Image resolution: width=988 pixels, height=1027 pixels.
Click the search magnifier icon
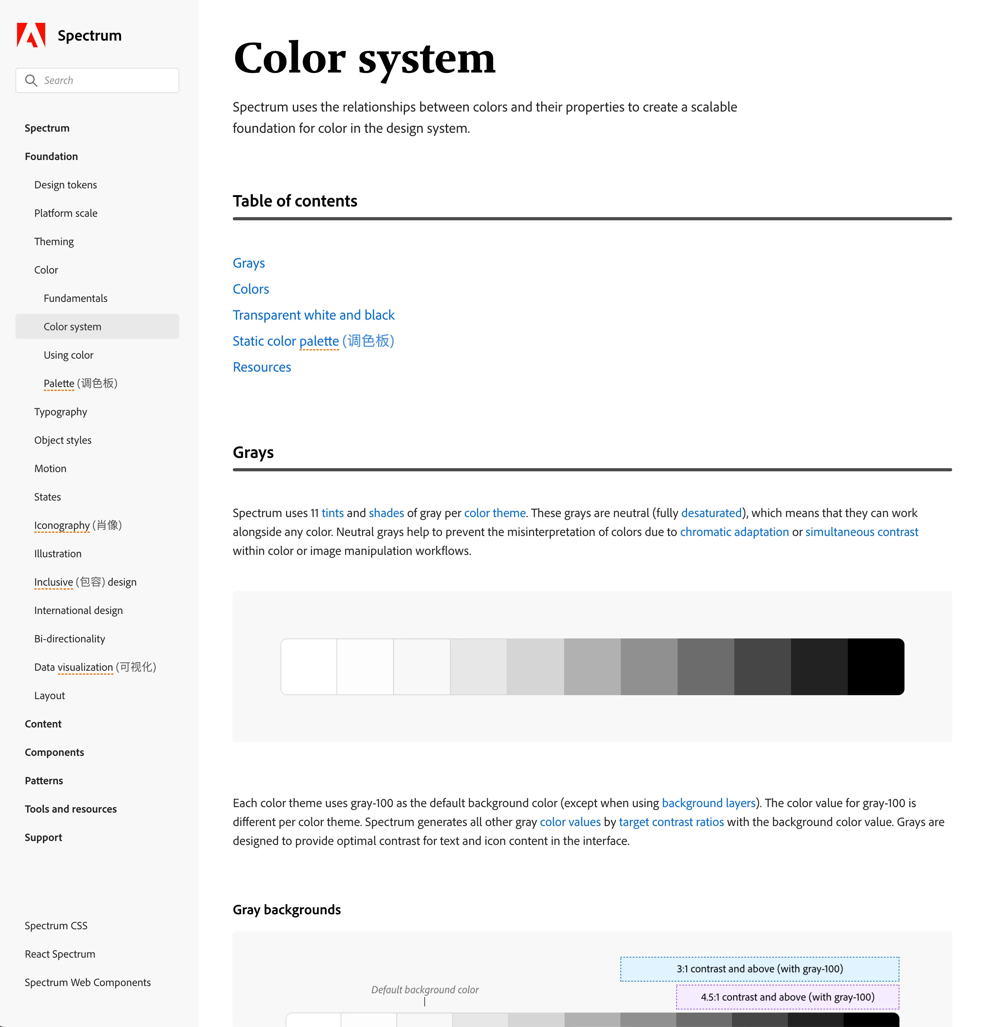[x=31, y=80]
